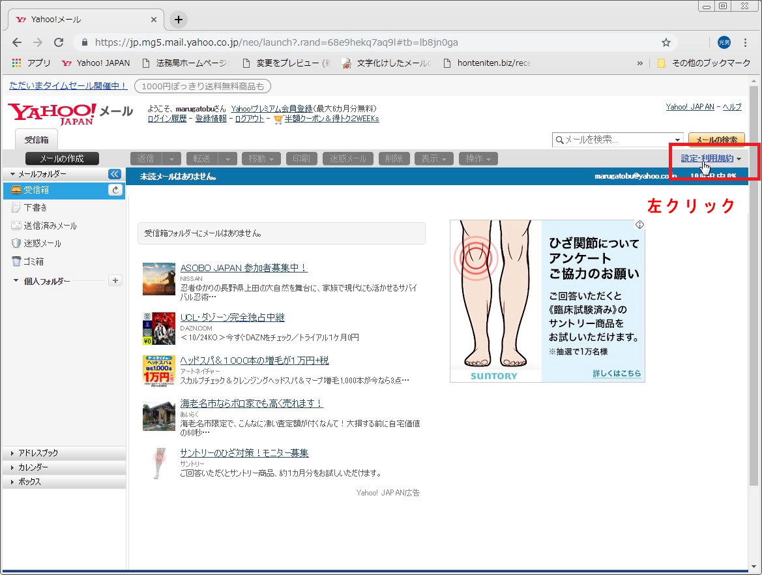This screenshot has width=762, height=575.
Task: Open a new browser tab
Action: click(x=178, y=20)
